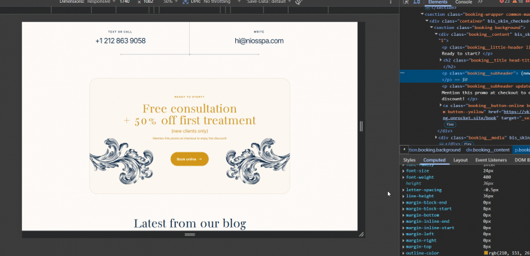Expand the margin-bottom computed property

(403, 215)
